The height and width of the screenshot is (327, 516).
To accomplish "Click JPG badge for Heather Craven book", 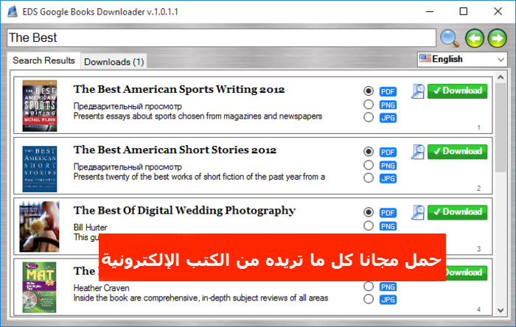I will pos(388,300).
